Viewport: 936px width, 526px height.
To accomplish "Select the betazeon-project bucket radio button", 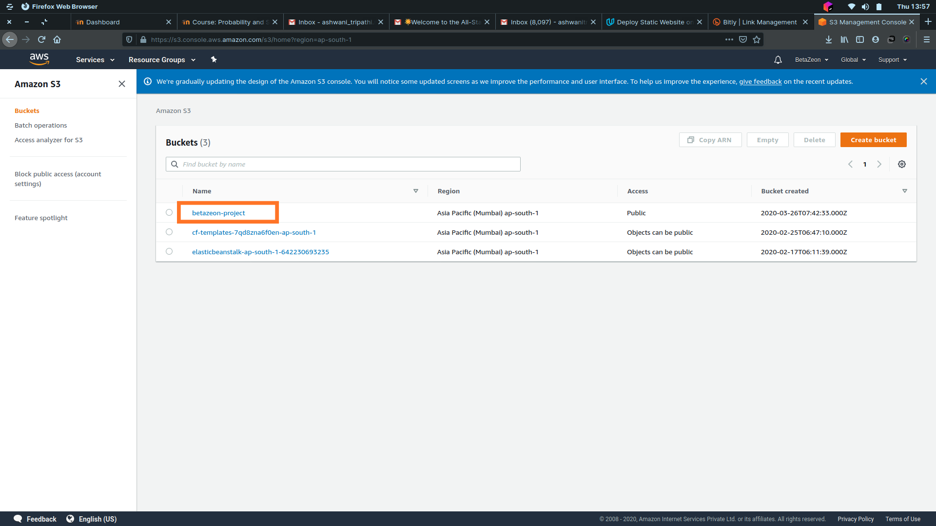I will click(x=169, y=212).
